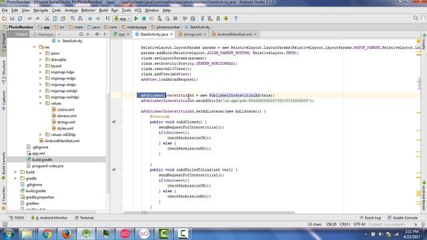Viewport: 427px width, 240px height.
Task: Select build.gradle under the app module
Action: pyautogui.click(x=39, y=160)
